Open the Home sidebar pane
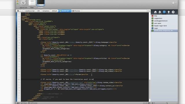The width and height of the screenshot is (185, 104). (x=155, y=12)
